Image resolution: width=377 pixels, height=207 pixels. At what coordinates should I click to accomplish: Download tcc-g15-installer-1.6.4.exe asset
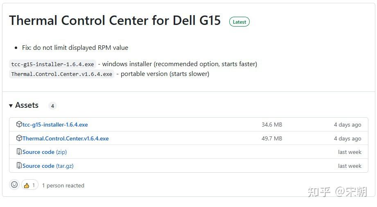[55, 125]
